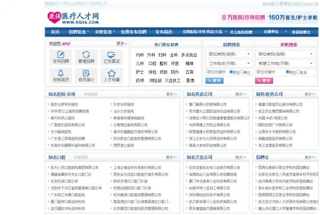Select 职位 radio in 求职搜索
This screenshot has height=215, width=320.
pos(287,72)
